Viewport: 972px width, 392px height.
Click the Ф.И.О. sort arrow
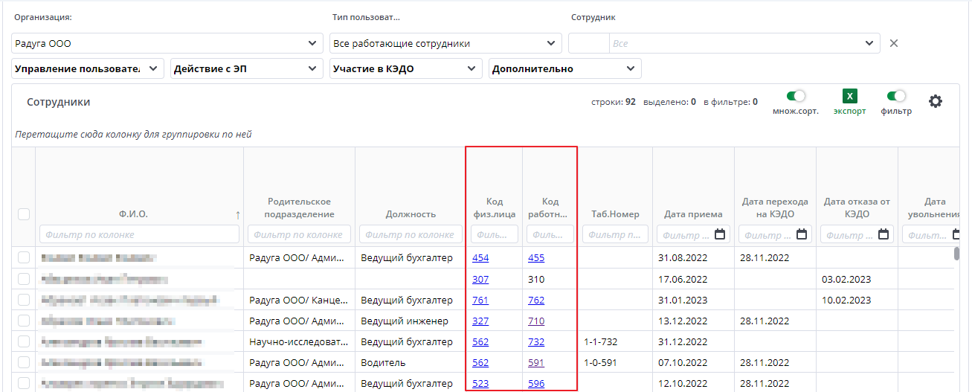(238, 214)
